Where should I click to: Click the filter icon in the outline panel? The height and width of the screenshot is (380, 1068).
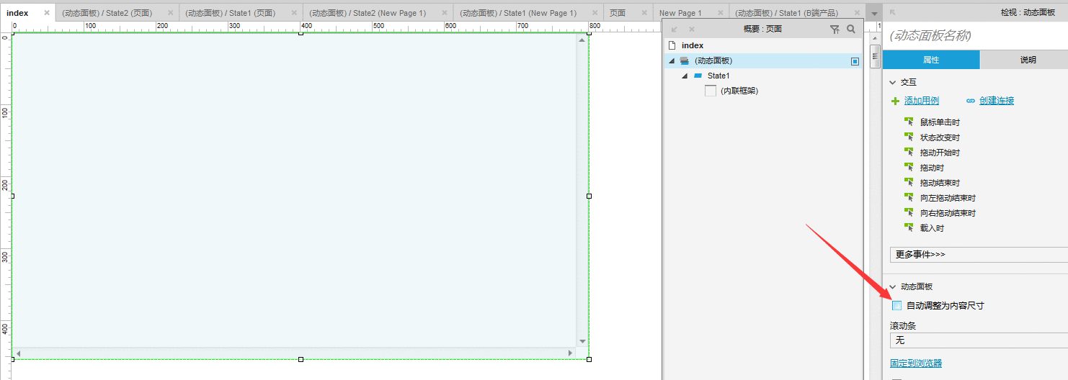(x=835, y=30)
